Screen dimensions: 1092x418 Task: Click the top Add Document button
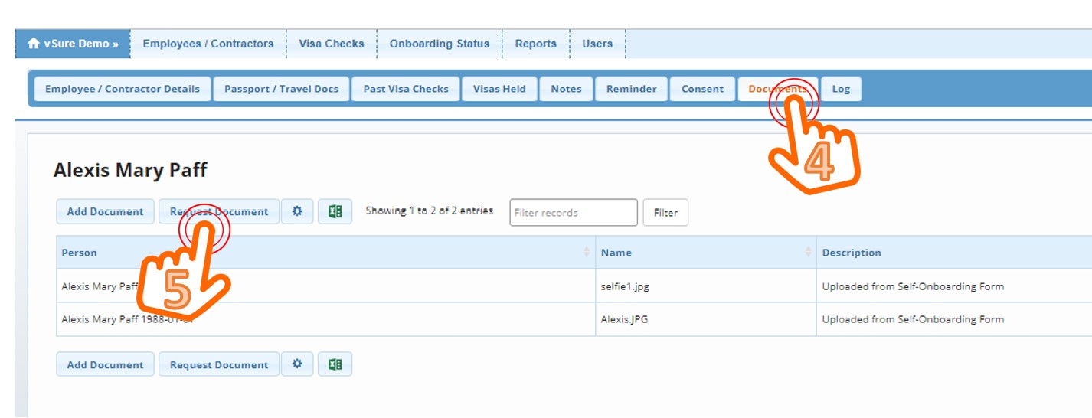(105, 211)
